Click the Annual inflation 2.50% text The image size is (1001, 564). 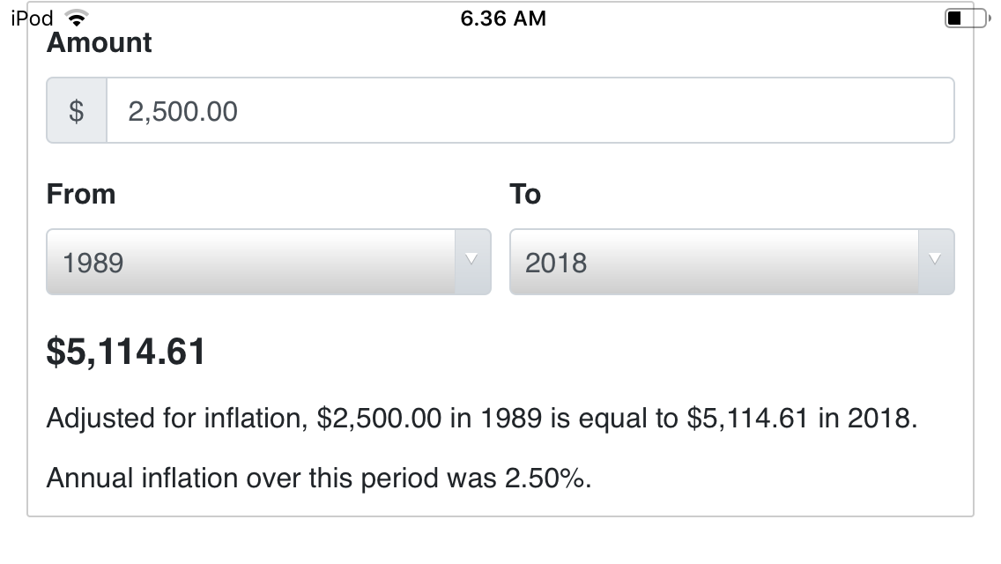point(319,479)
